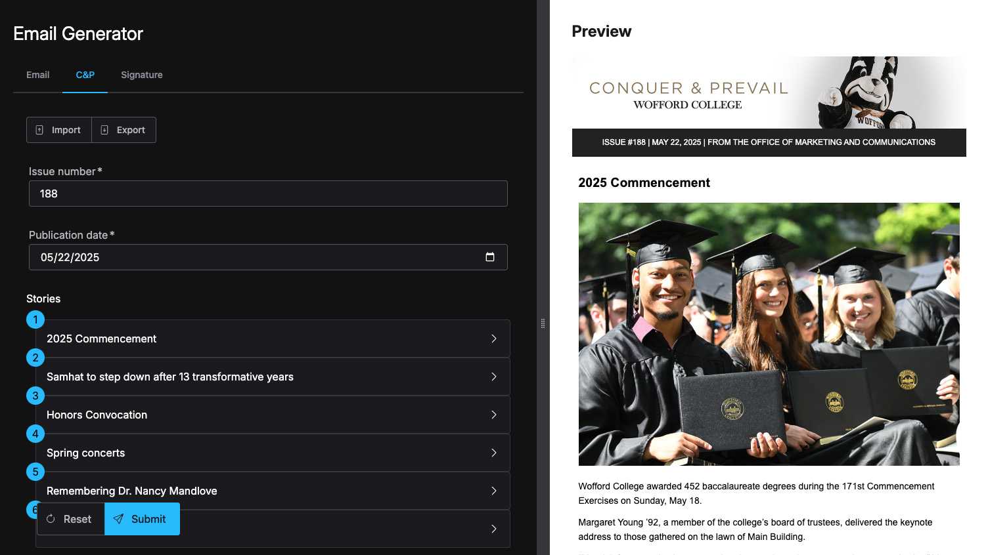The image size is (988, 555).
Task: Switch to the Email tab
Action: tap(37, 75)
